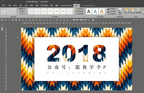Switch to the 审阅 review tab
This screenshot has height=93, width=144.
coord(51,5)
